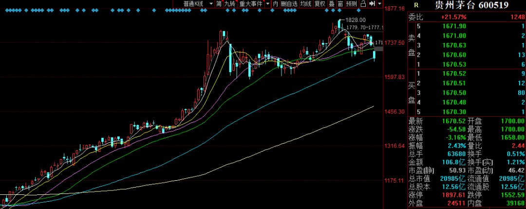The image size is (526, 209).
Task: Click the jump-to-end arrow icon
Action: point(372,4)
